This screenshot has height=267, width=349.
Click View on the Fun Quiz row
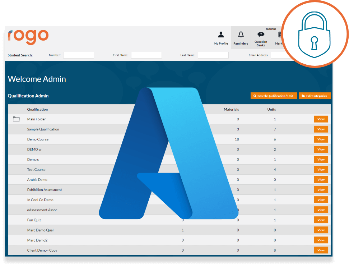tap(321, 220)
